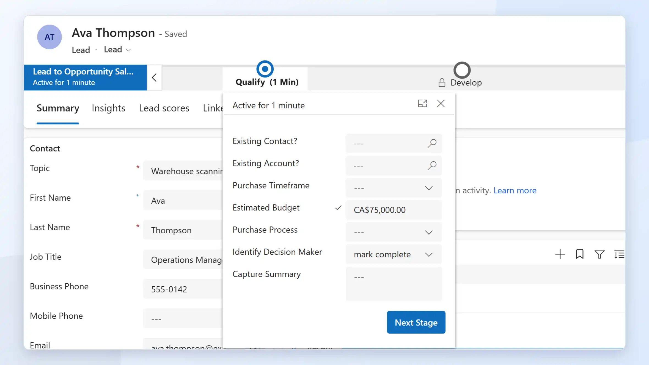The height and width of the screenshot is (365, 649).
Task: Select the Qualify stage circle
Action: tap(265, 69)
